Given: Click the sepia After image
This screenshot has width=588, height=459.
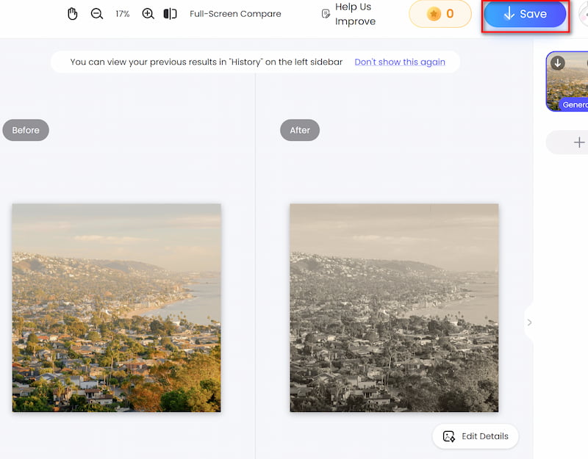Looking at the screenshot, I should [394, 308].
